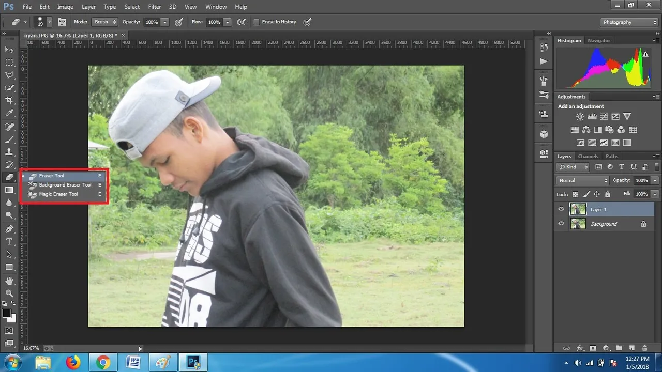Open the Photography workspace dropdown
Viewport: 662px width, 372px height.
click(x=629, y=22)
